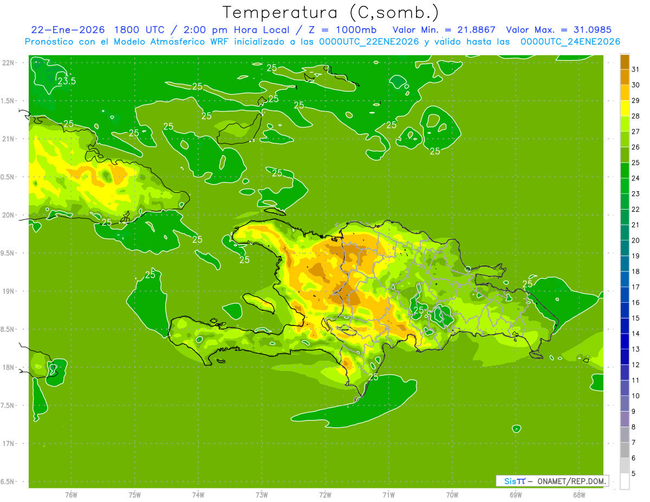Image resolution: width=650 pixels, height=502 pixels.
Task: Select the white legend swatch below 5
Action: (625, 481)
